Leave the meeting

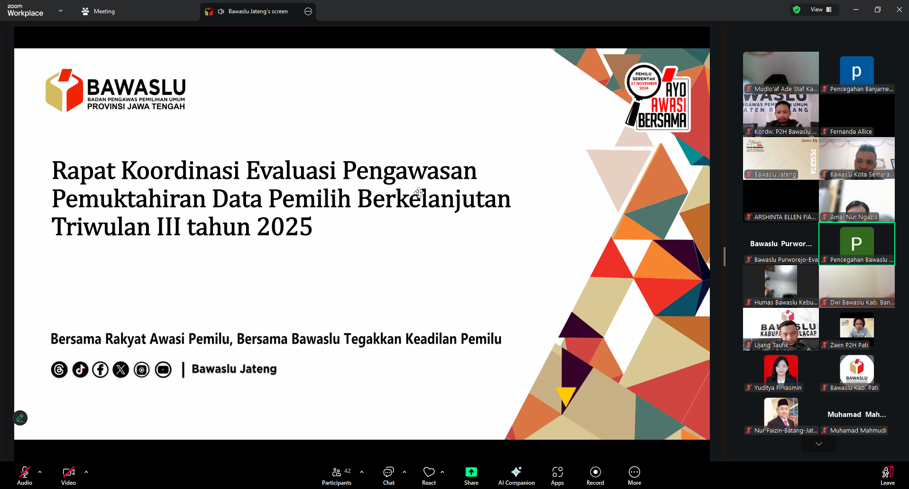[x=887, y=475]
